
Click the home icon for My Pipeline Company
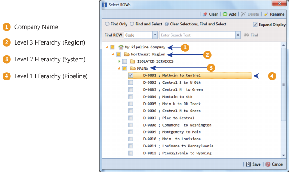coord(121,47)
